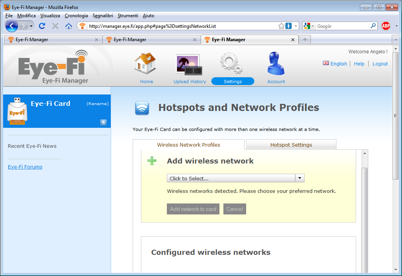Open the Modifica menu
The width and height of the screenshot is (402, 276).
click(x=26, y=16)
